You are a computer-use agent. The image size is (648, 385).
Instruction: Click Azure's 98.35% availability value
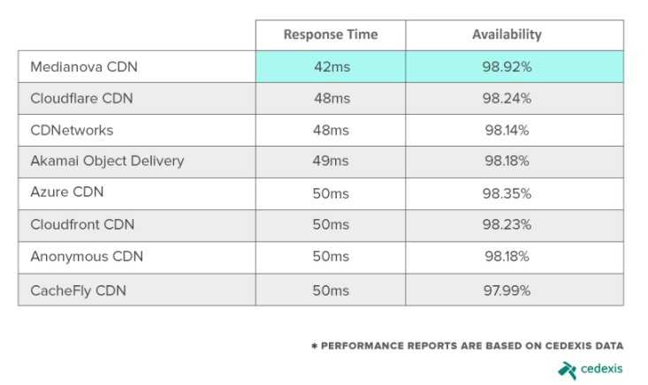tap(507, 193)
